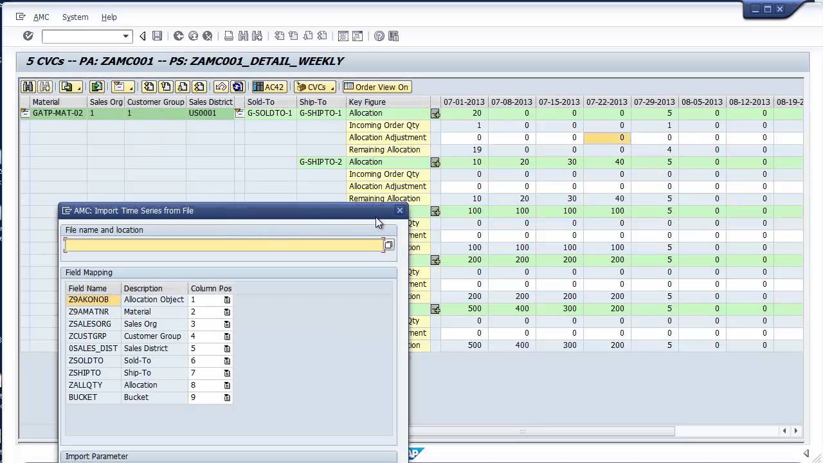Expand the G-SOLDTO-1 row icon
Screen dimensions: 823x463
tap(240, 113)
